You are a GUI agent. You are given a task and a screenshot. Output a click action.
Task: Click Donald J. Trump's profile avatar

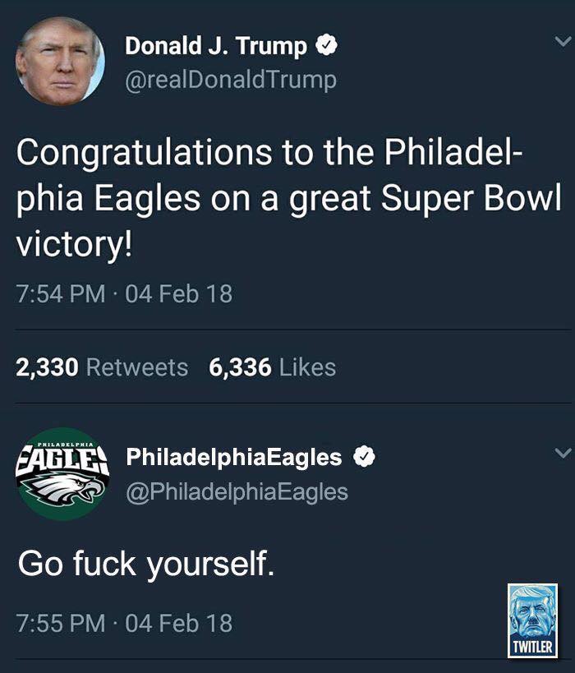(x=60, y=62)
